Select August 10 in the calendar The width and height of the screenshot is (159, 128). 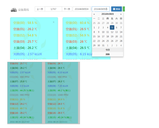(x=103, y=32)
